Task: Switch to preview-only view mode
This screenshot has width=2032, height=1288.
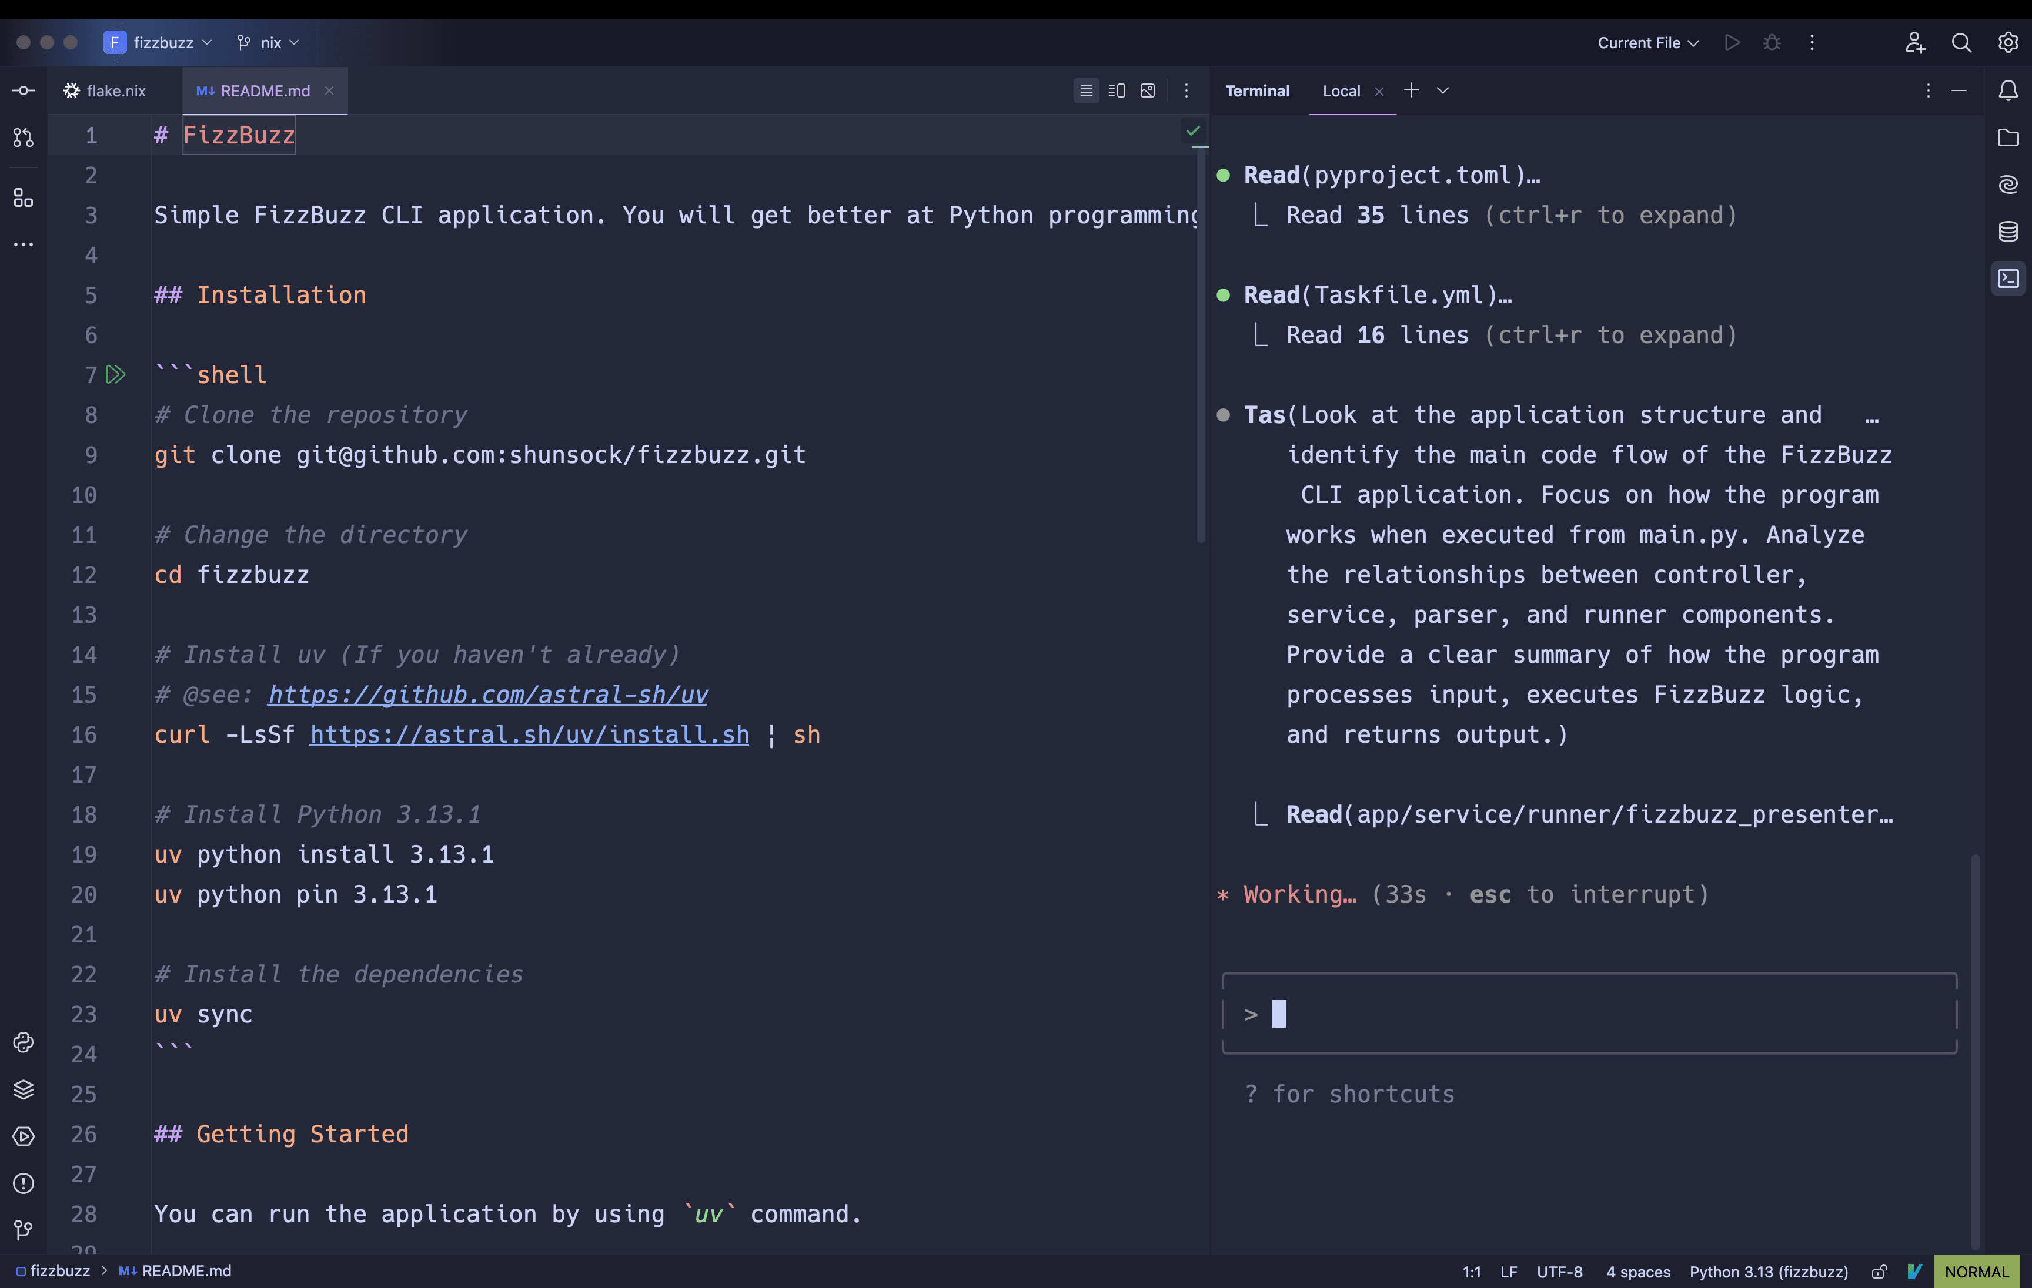Action: (x=1148, y=90)
